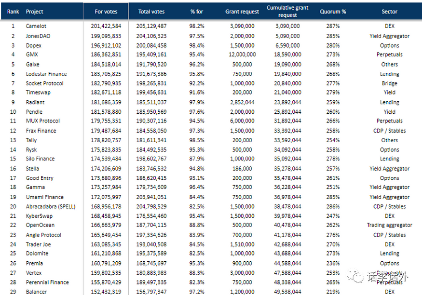Click Dopex total votes 200,084,458
Screen dimensions: 422x295
[x=151, y=45]
